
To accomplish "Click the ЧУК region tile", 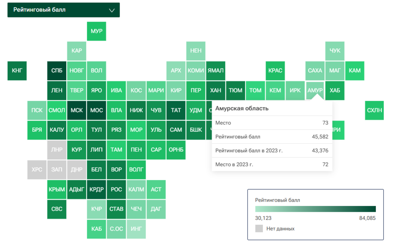I will (335, 51).
